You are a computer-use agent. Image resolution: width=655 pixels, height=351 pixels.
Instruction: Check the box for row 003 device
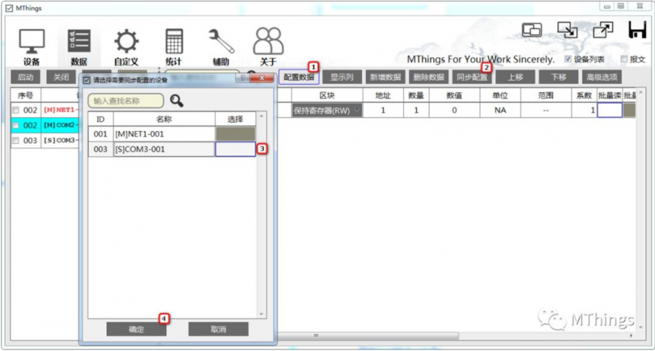tap(16, 140)
